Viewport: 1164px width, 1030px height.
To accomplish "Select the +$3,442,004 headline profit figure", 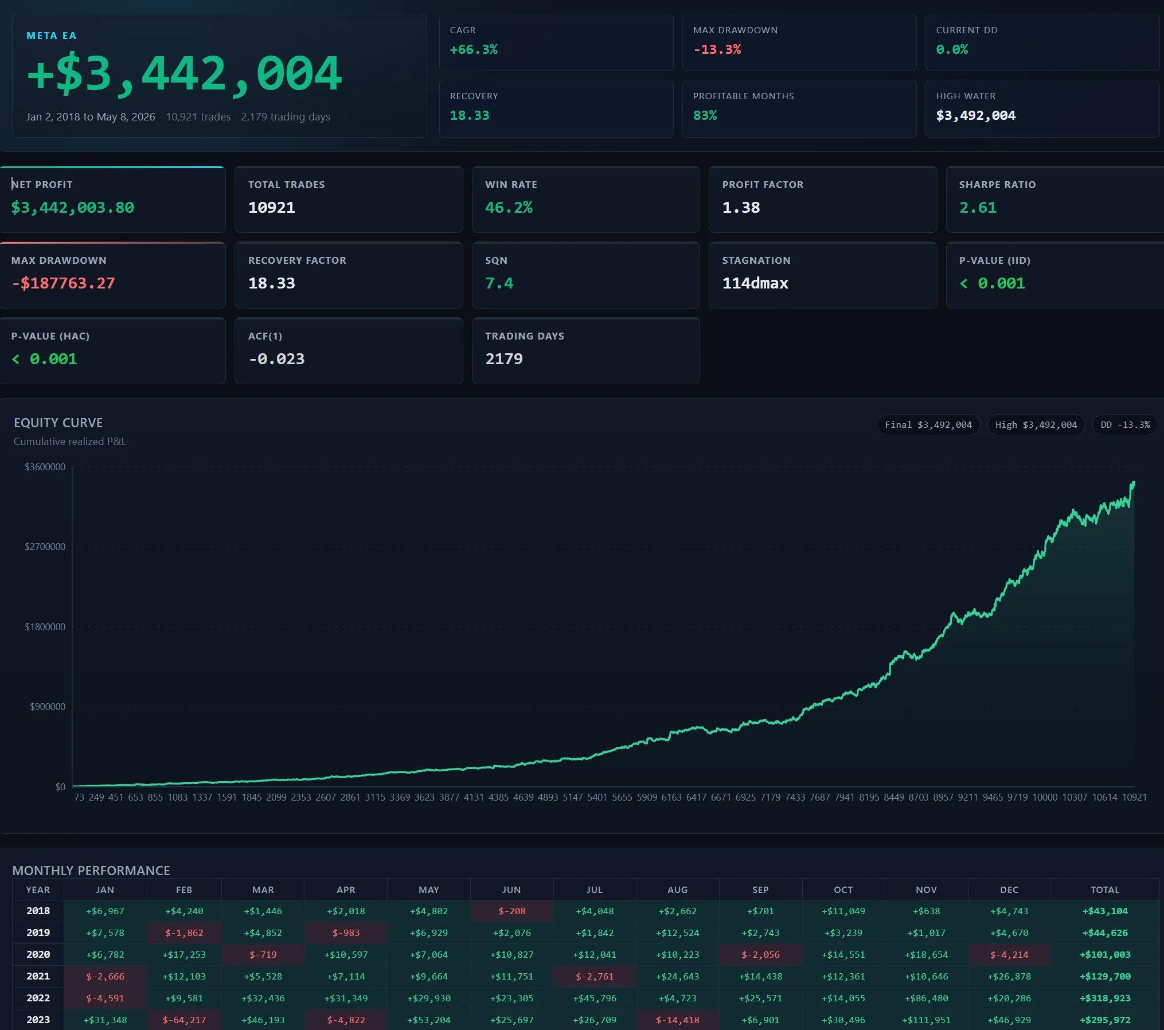I will [x=185, y=73].
